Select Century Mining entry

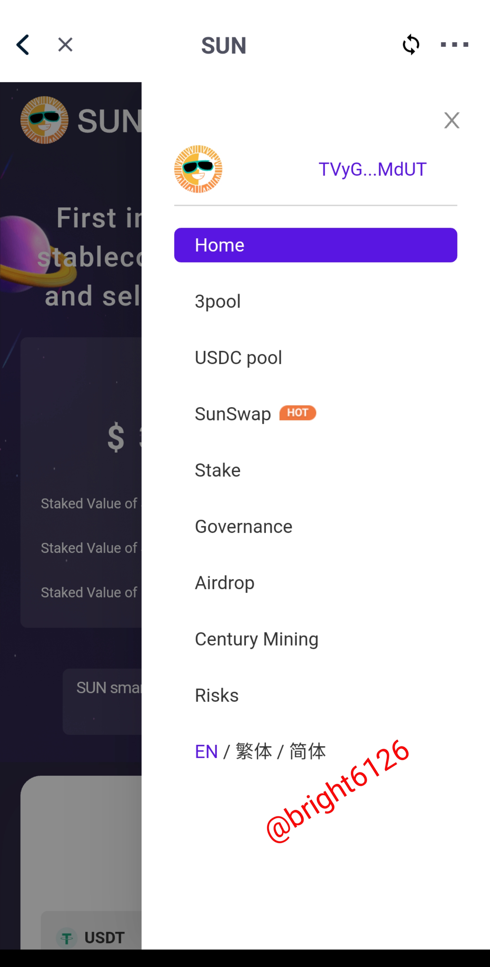point(257,639)
